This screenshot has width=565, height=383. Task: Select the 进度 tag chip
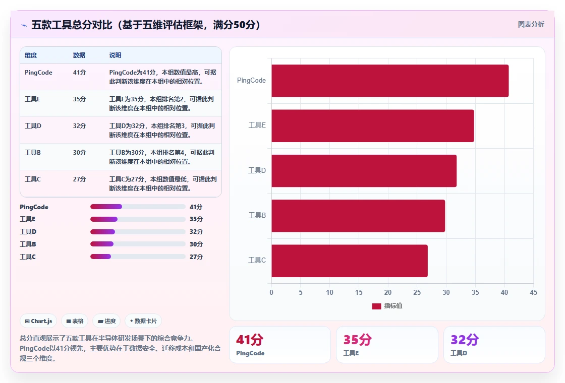point(106,321)
